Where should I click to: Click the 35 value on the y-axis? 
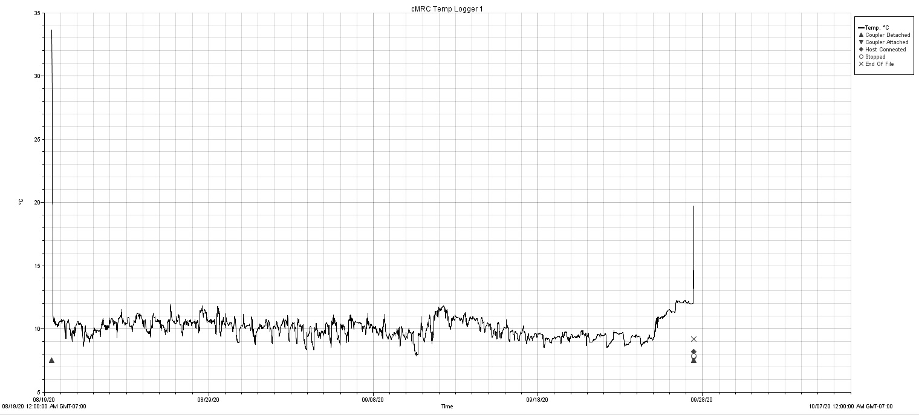pos(37,13)
